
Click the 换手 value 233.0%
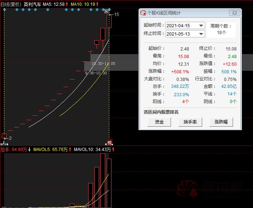181,94
